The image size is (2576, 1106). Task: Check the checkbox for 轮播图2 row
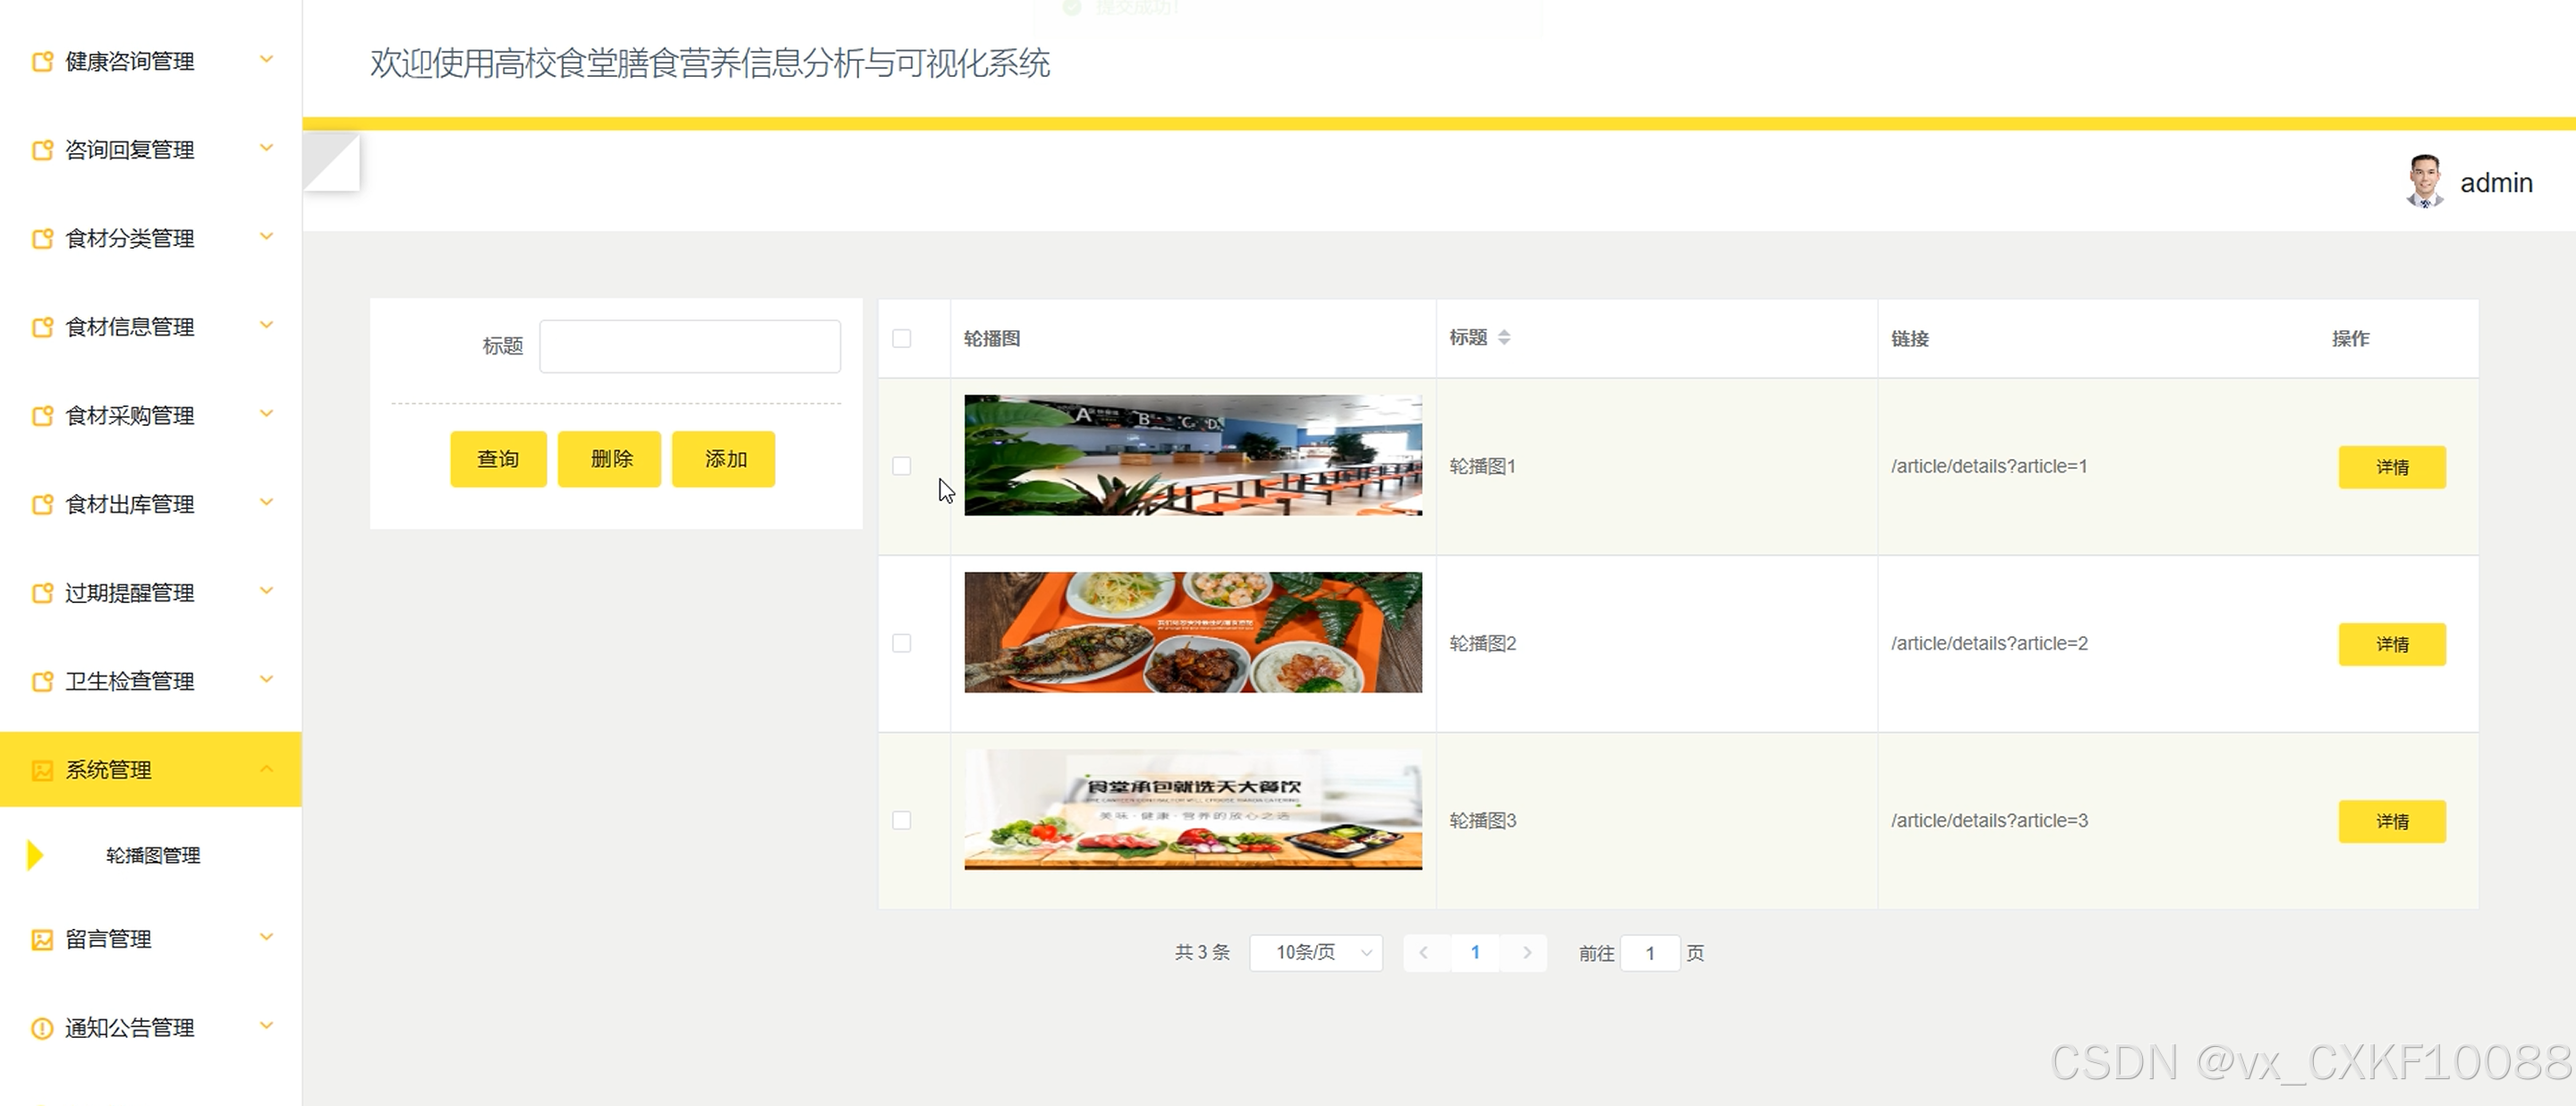click(901, 643)
